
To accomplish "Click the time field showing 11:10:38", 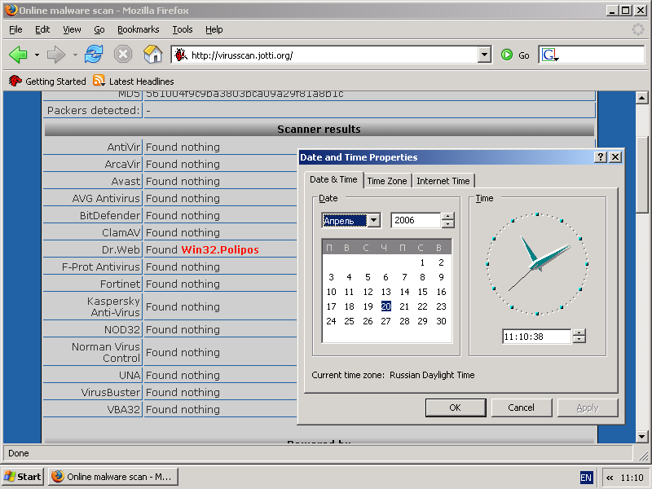I will click(537, 337).
